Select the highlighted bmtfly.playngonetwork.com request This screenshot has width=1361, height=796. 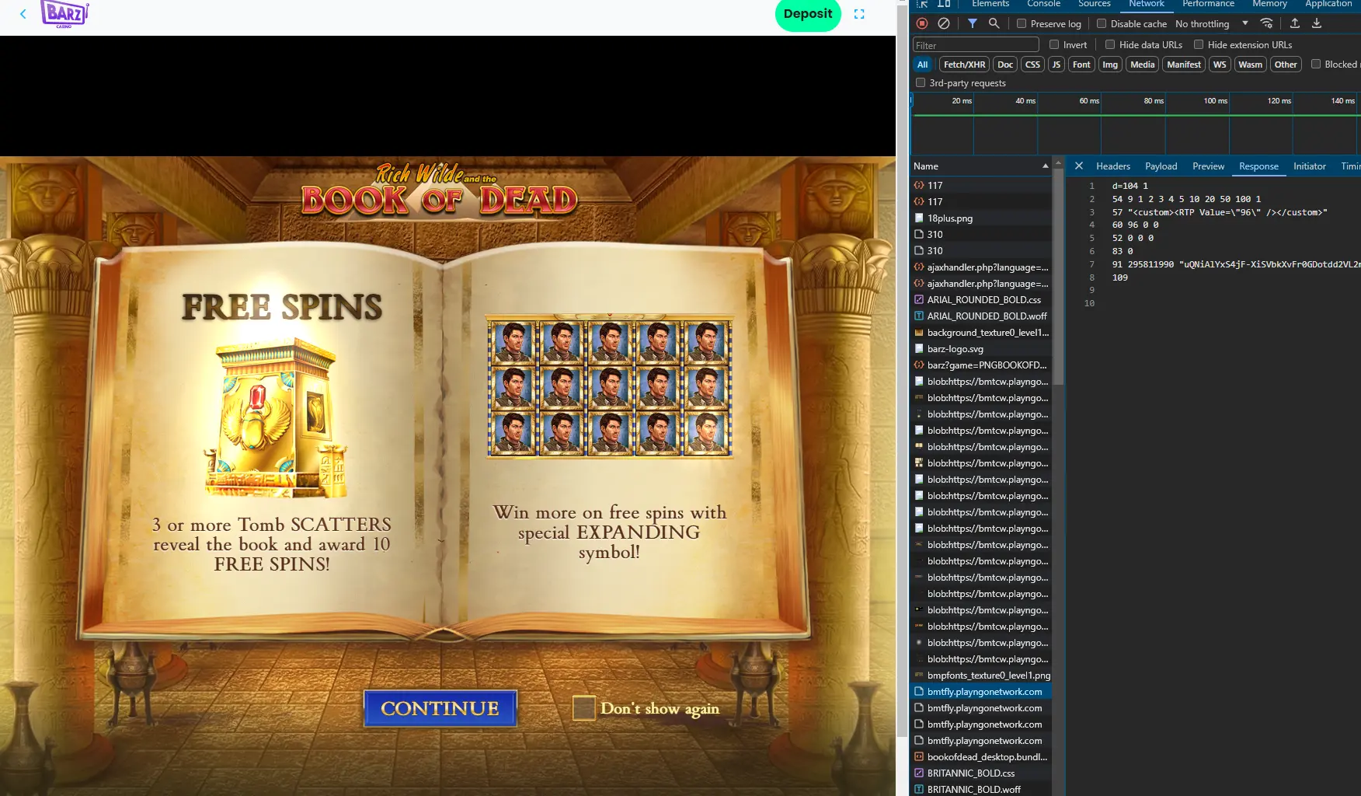pyautogui.click(x=981, y=692)
